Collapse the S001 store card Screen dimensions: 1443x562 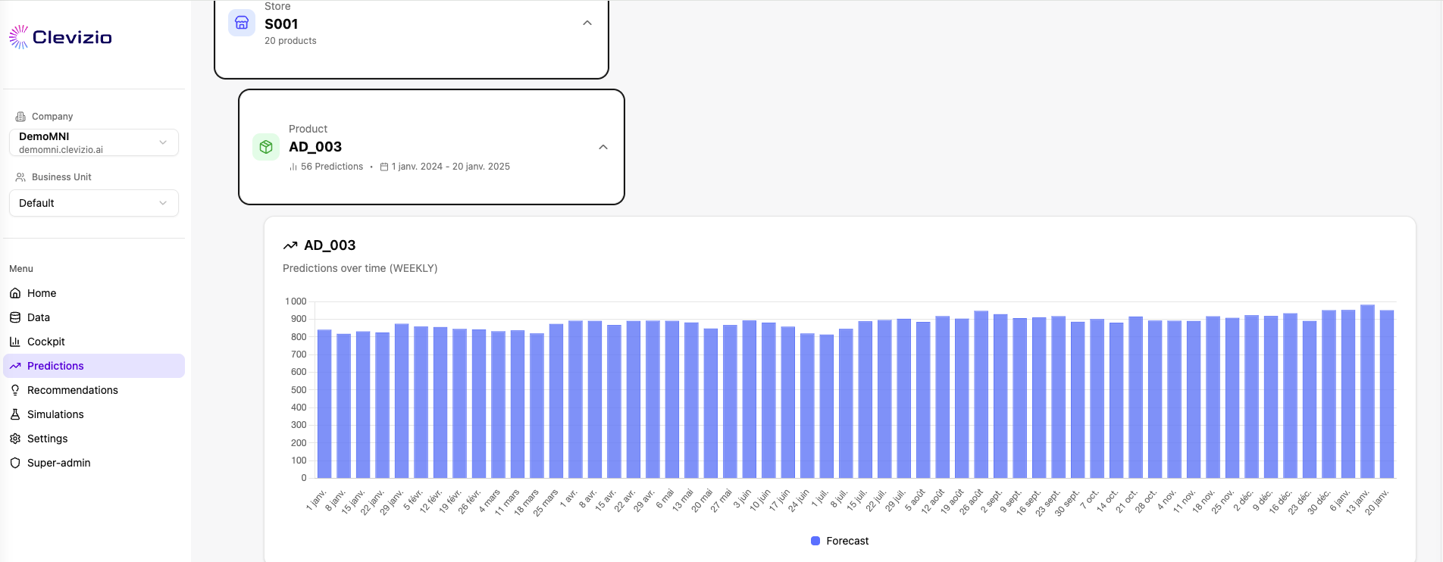click(x=587, y=23)
